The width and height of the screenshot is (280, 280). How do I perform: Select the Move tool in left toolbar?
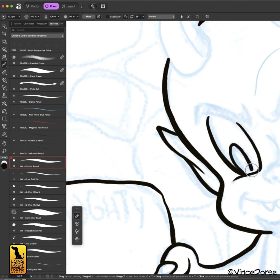(x=4, y=26)
